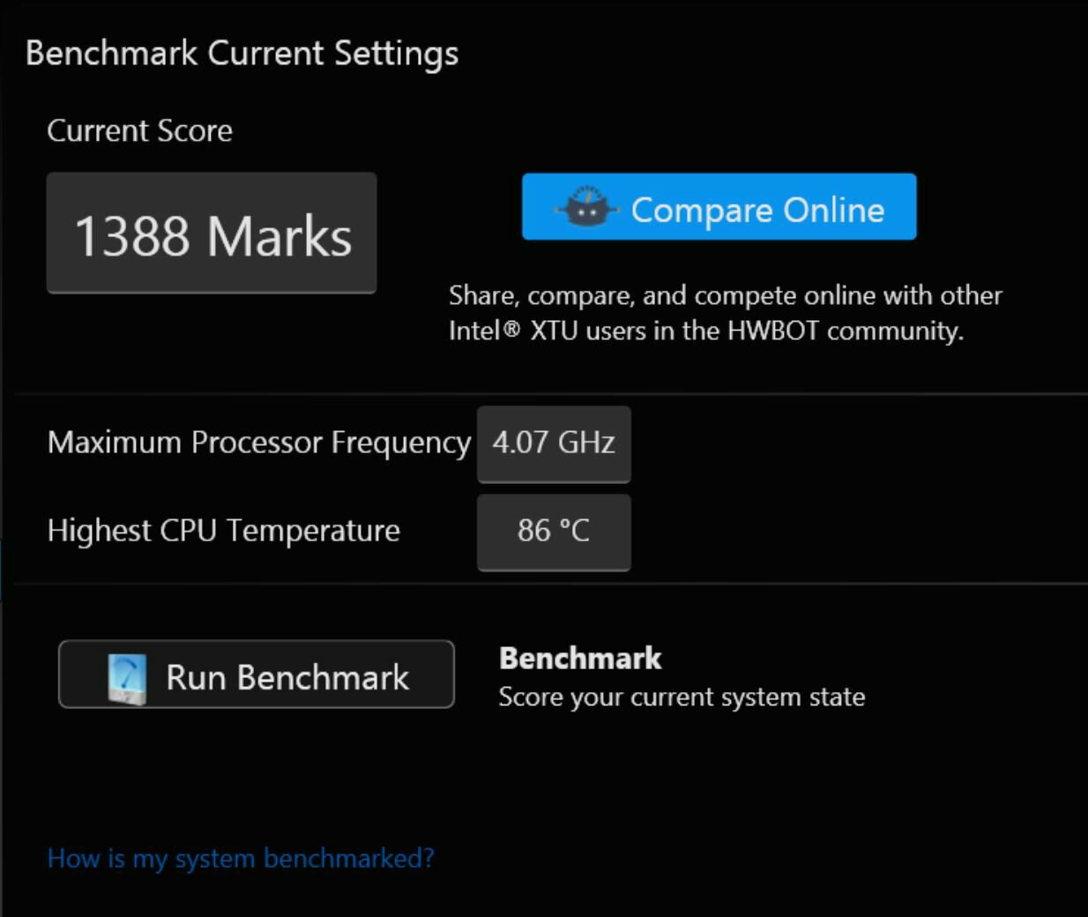Image resolution: width=1088 pixels, height=917 pixels.
Task: Start the Run Benchmark button
Action: (257, 675)
